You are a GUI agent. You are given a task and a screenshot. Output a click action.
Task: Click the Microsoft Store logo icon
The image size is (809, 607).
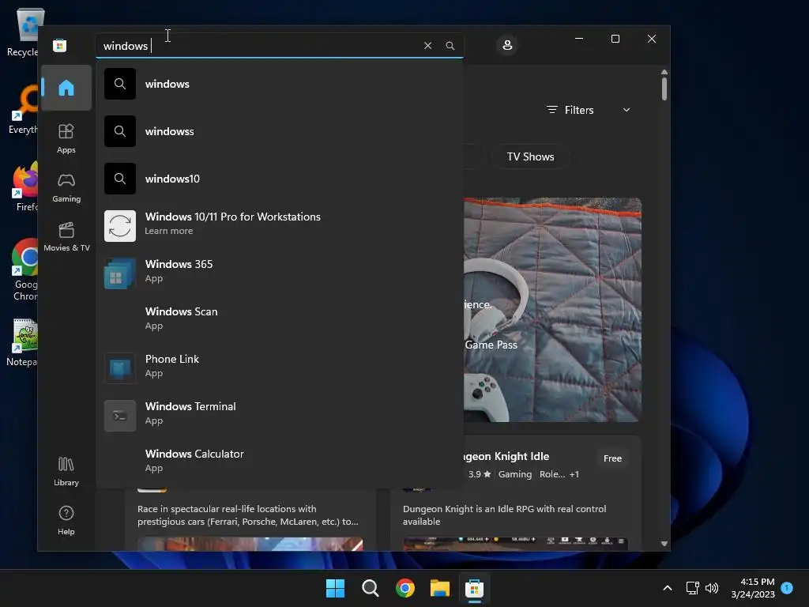(x=59, y=45)
